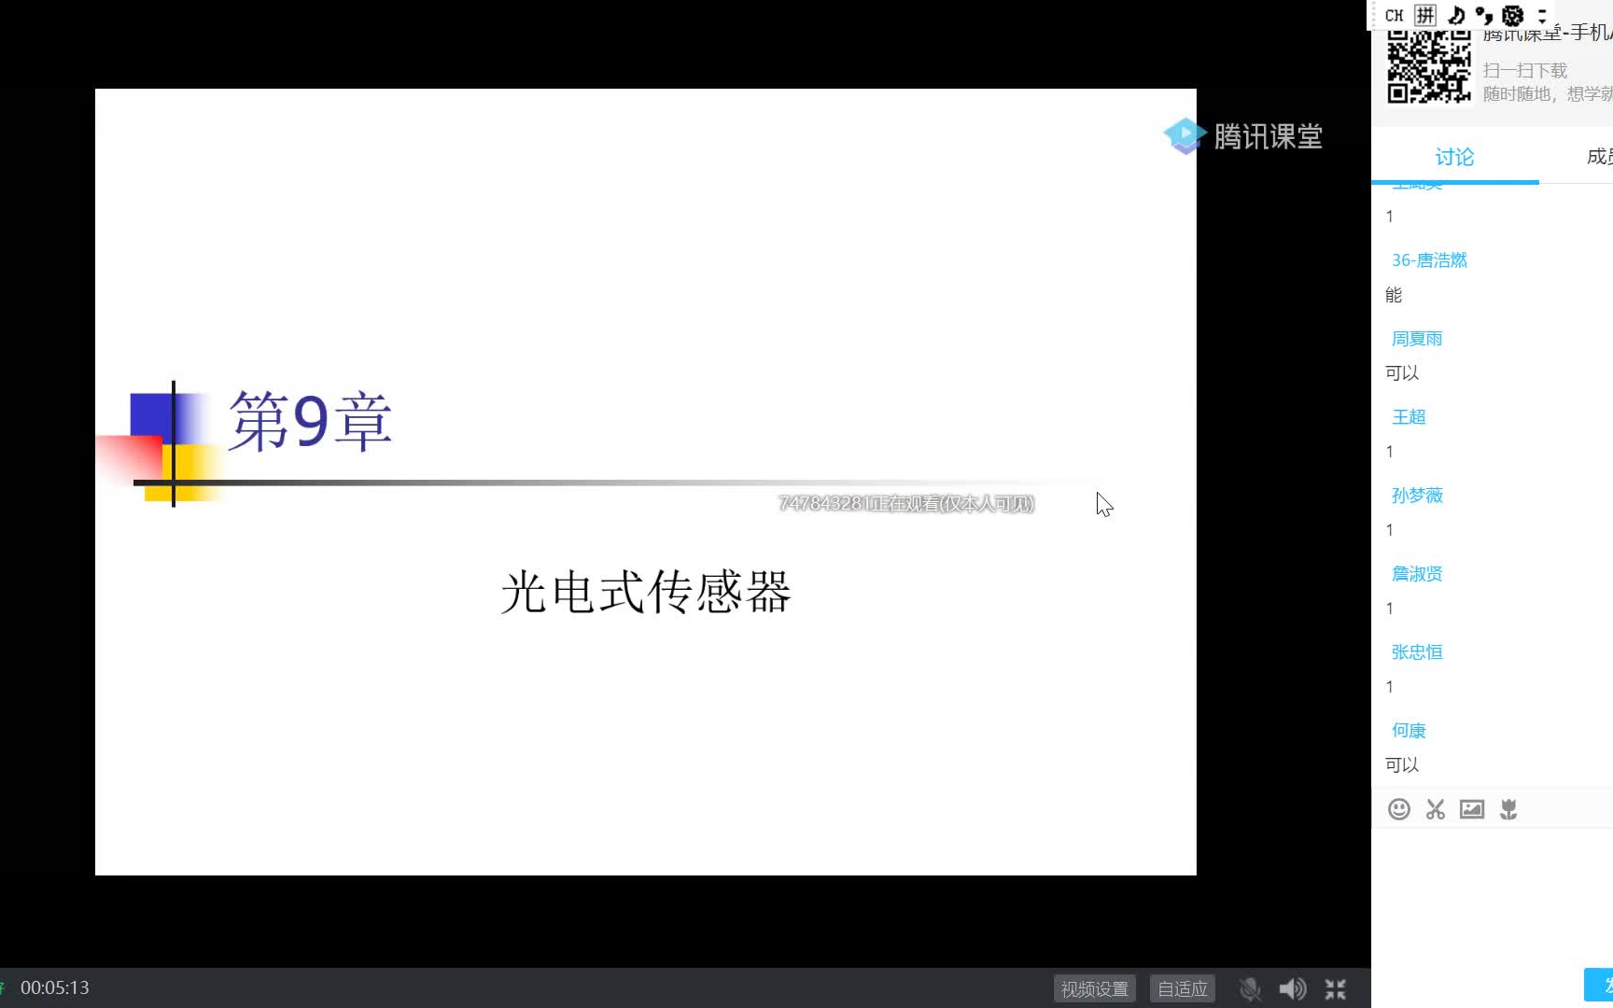Viewport: 1613px width, 1008px height.
Task: Click the 第9章 heading on the slide
Action: (x=311, y=422)
